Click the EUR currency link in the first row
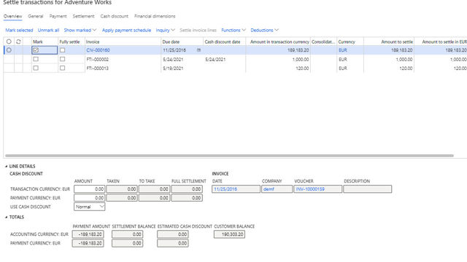This screenshot has width=467, height=262. (343, 50)
